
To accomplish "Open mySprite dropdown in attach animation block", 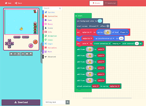I will (115, 86).
